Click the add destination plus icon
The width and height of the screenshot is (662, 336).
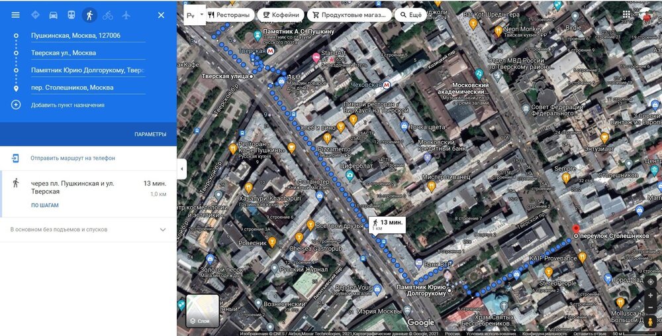16,105
